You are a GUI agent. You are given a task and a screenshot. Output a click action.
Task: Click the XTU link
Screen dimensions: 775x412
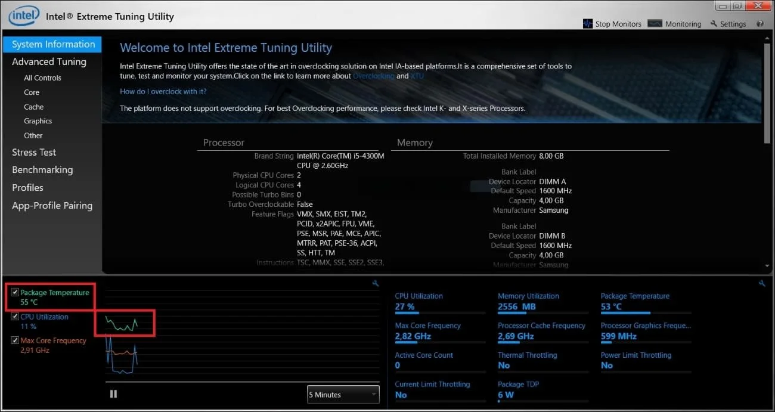click(417, 76)
